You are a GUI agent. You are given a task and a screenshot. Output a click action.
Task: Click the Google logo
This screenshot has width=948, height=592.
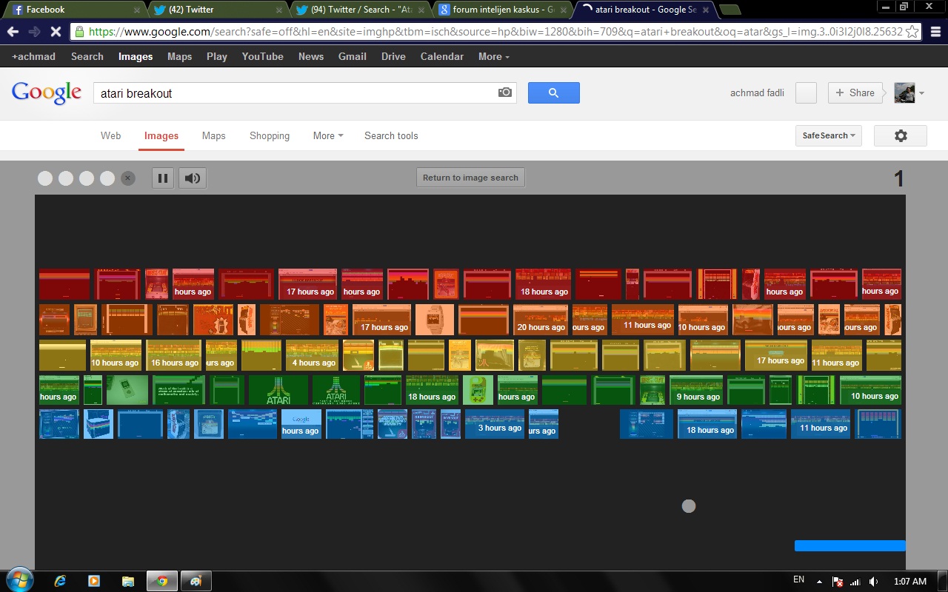(x=46, y=92)
